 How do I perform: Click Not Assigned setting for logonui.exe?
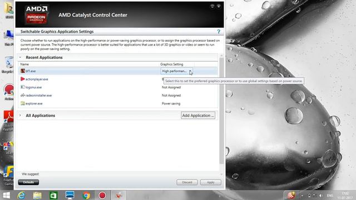pos(171,87)
